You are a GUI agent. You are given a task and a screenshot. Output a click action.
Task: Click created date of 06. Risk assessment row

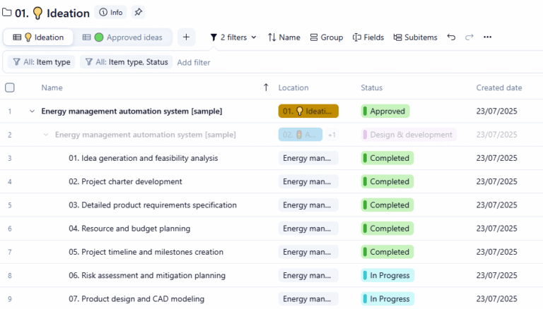click(x=496, y=275)
